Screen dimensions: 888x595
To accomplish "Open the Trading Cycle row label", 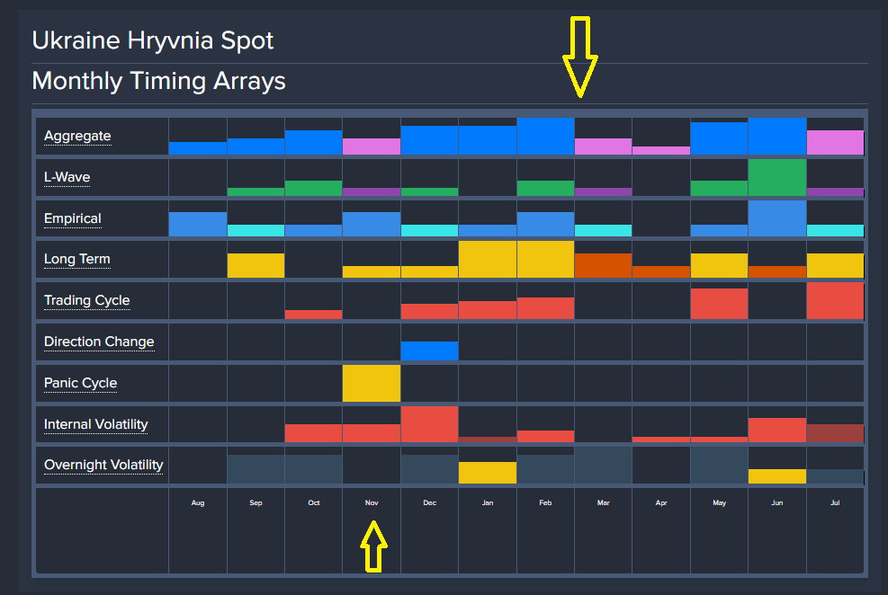I will point(87,301).
